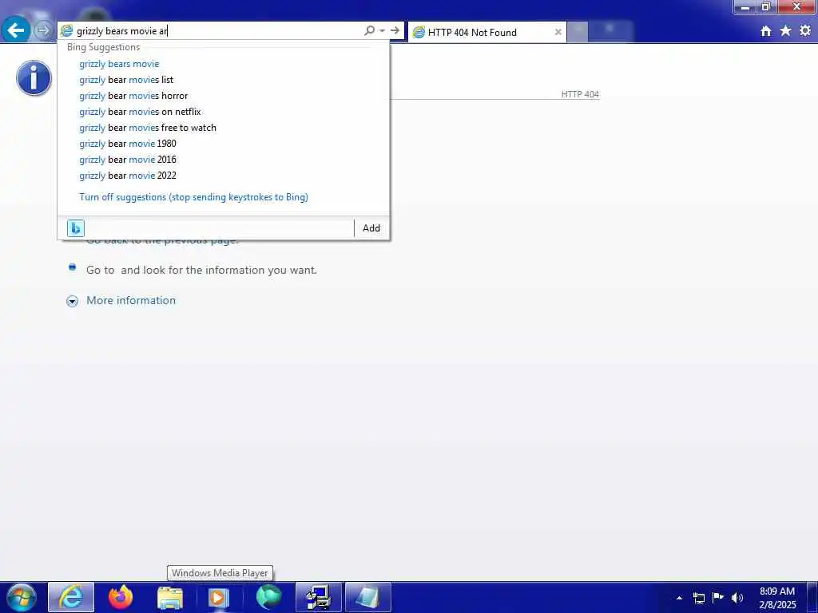Viewport: 818px width, 613px height.
Task: Go back using the browser Back arrow
Action: tap(16, 30)
